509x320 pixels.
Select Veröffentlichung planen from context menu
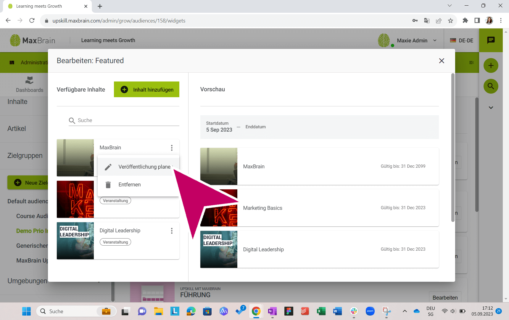point(138,167)
